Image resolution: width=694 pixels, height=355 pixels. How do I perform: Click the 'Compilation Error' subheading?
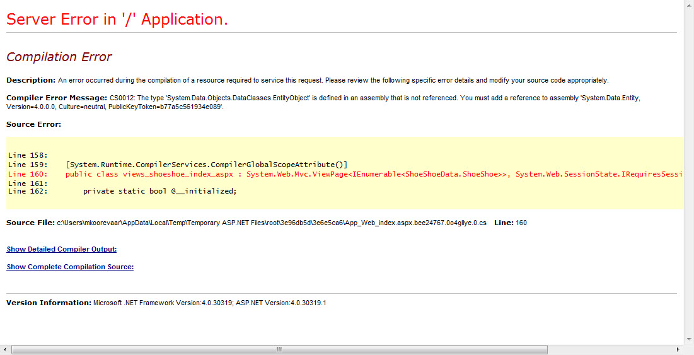tap(59, 57)
